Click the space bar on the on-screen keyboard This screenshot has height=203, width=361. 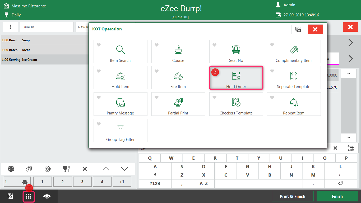pos(259,183)
